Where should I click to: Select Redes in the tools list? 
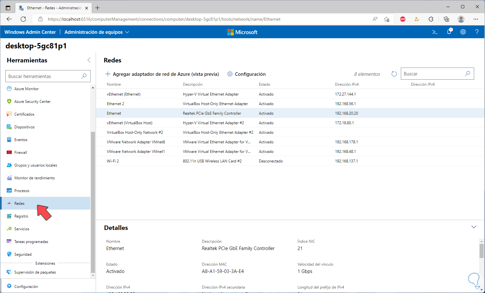[46, 203]
